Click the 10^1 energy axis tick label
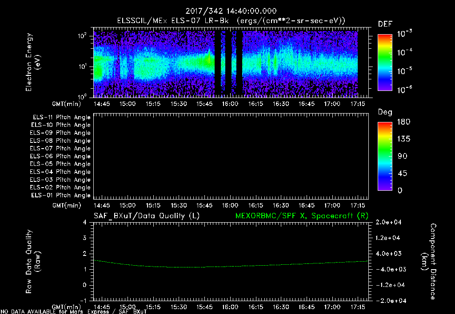Viewport: 455px width, 314px height. (82, 67)
